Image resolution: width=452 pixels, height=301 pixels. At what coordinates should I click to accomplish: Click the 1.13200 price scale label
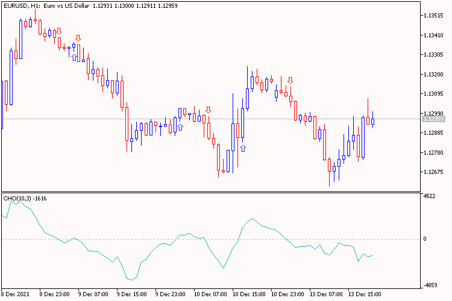[433, 75]
